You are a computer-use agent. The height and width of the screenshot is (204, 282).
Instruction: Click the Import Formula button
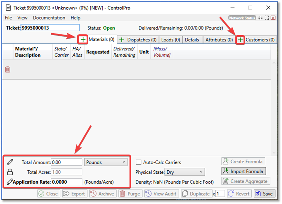tap(243, 171)
